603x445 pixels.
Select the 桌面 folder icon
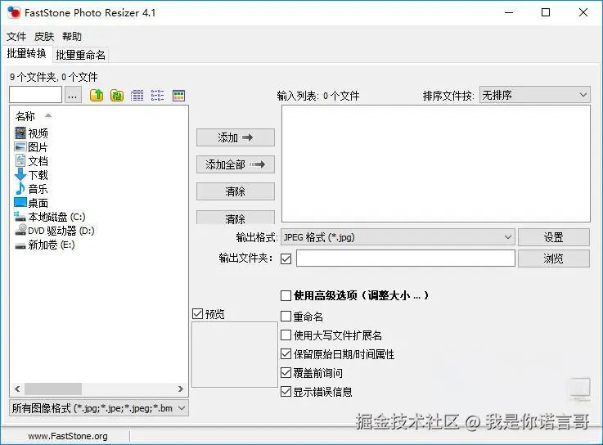click(20, 202)
